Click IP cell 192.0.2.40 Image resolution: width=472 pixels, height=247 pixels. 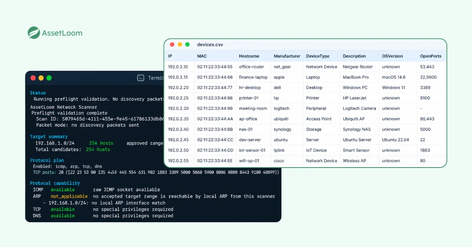point(178,129)
